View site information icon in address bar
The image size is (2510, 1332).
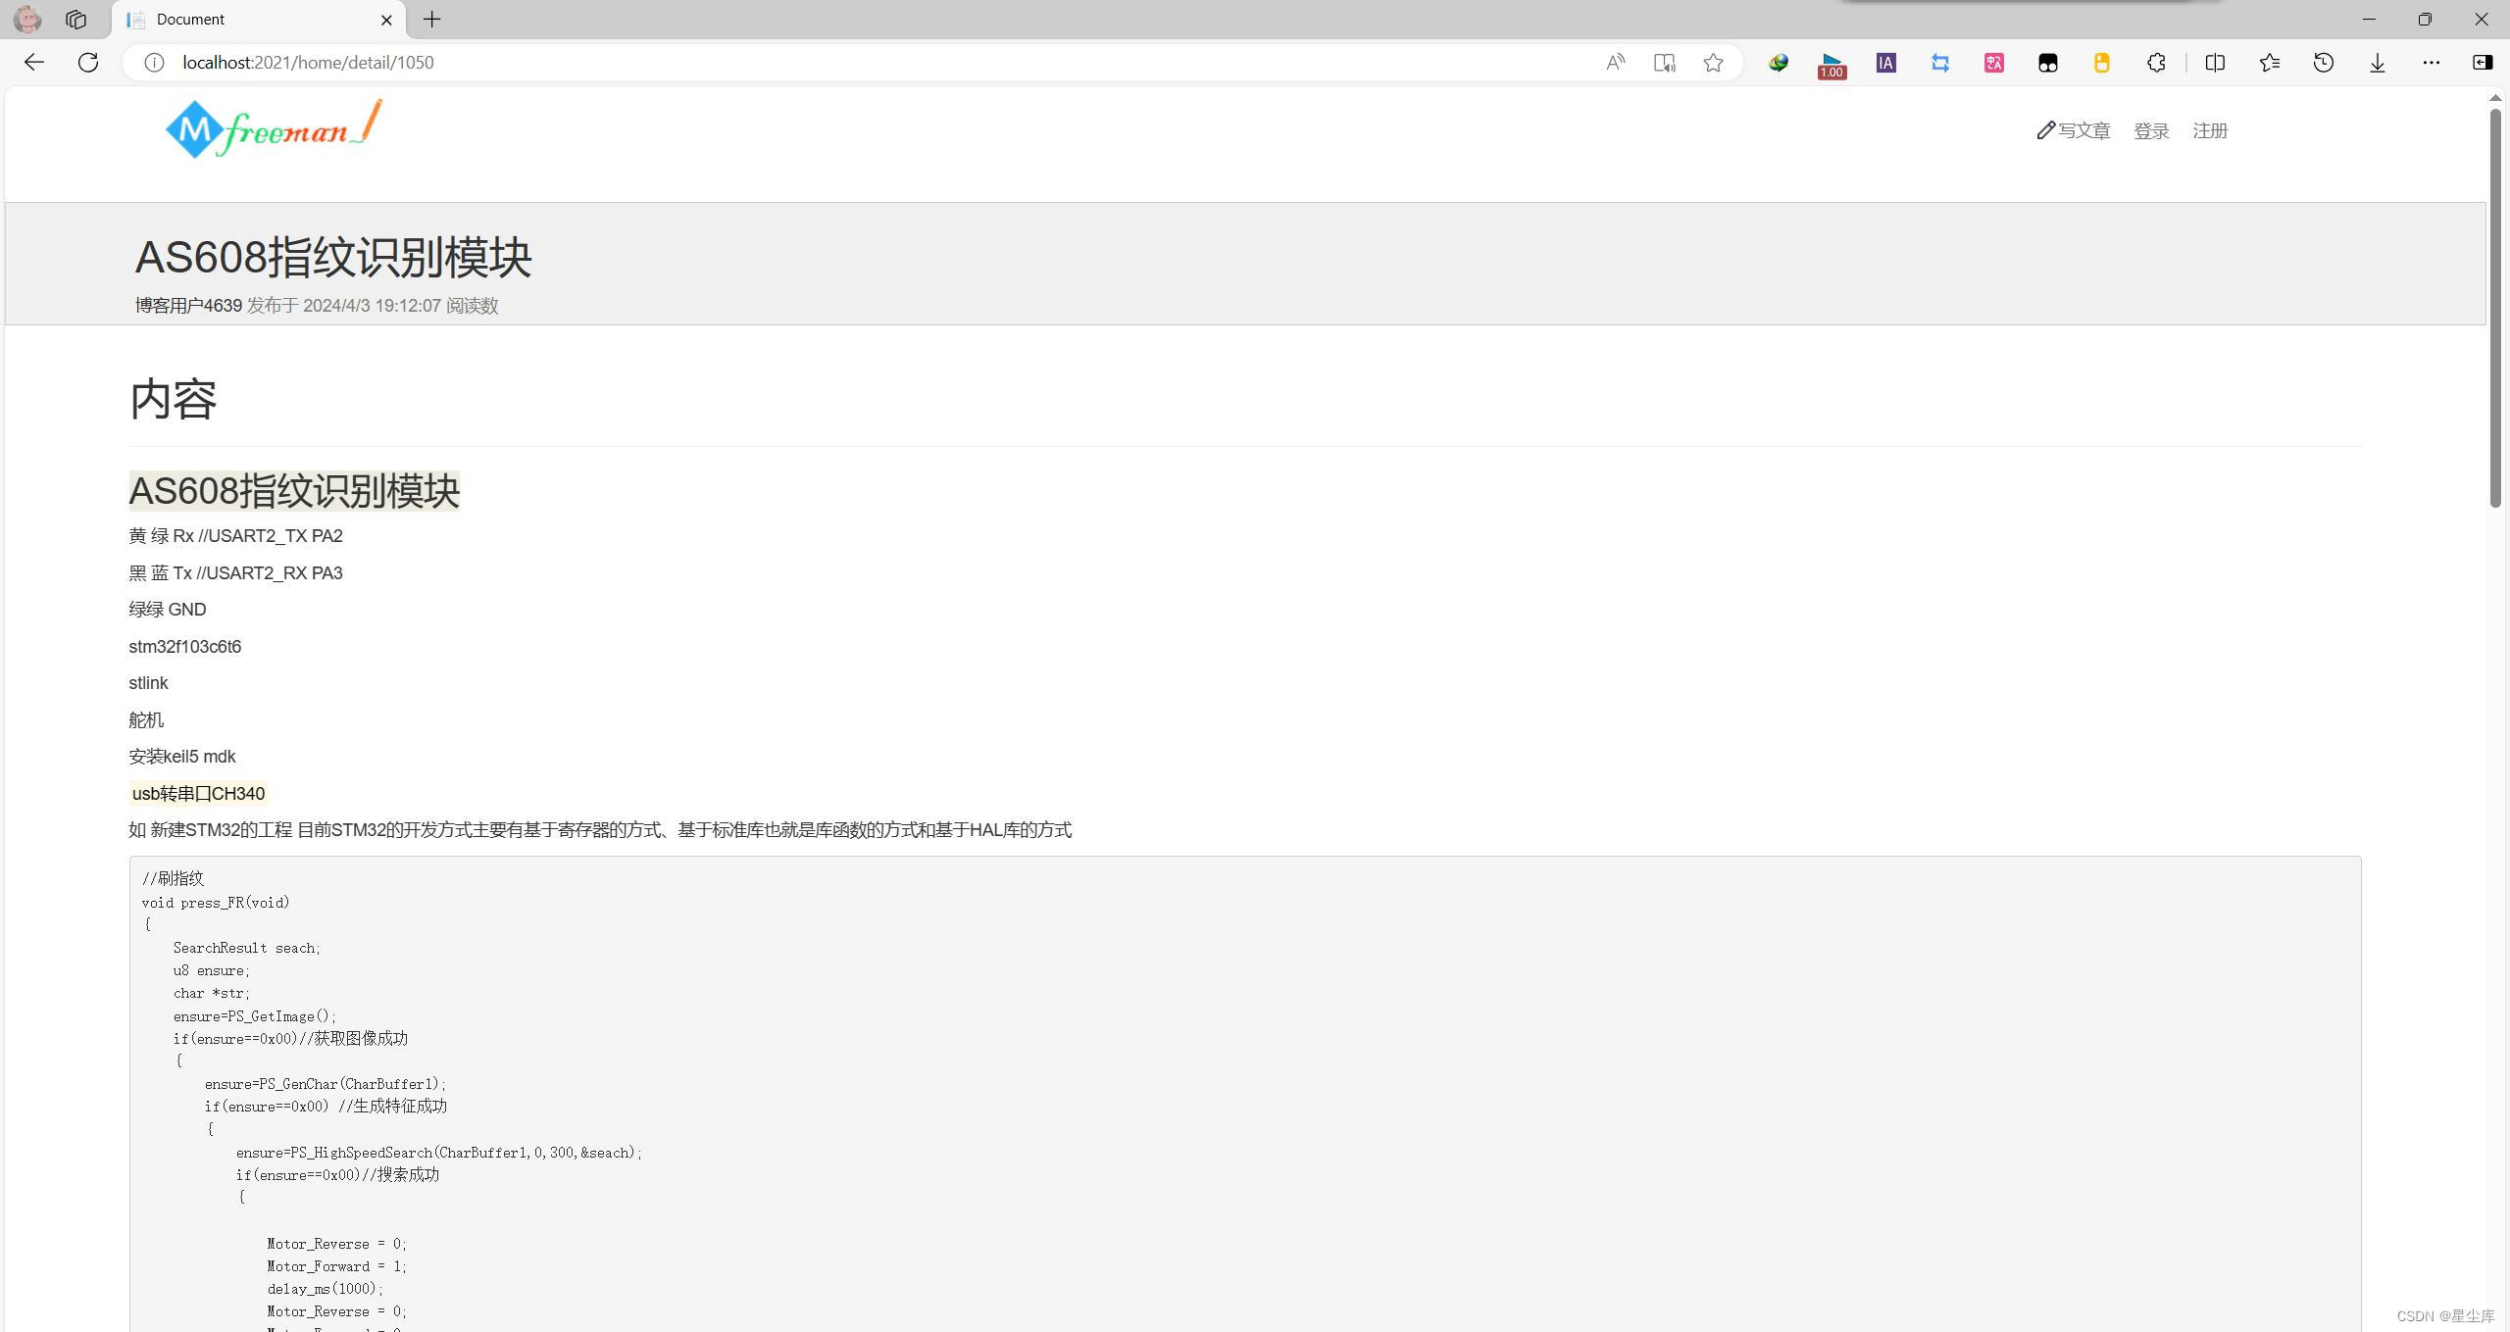click(x=154, y=63)
